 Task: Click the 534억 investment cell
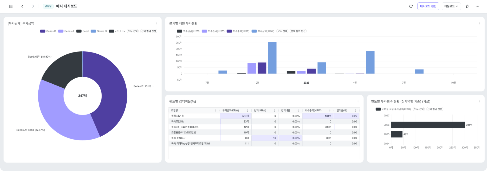click(236, 116)
